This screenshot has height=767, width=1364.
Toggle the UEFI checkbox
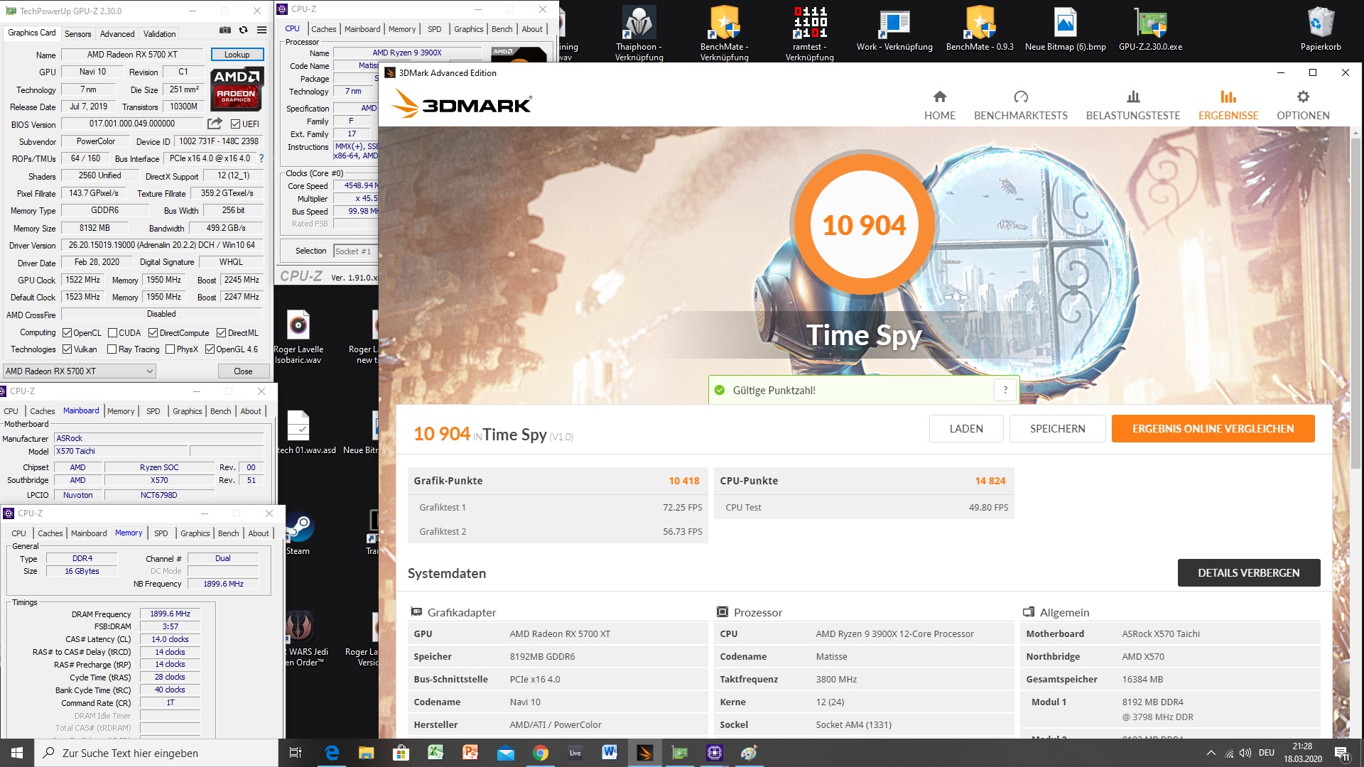(x=236, y=124)
